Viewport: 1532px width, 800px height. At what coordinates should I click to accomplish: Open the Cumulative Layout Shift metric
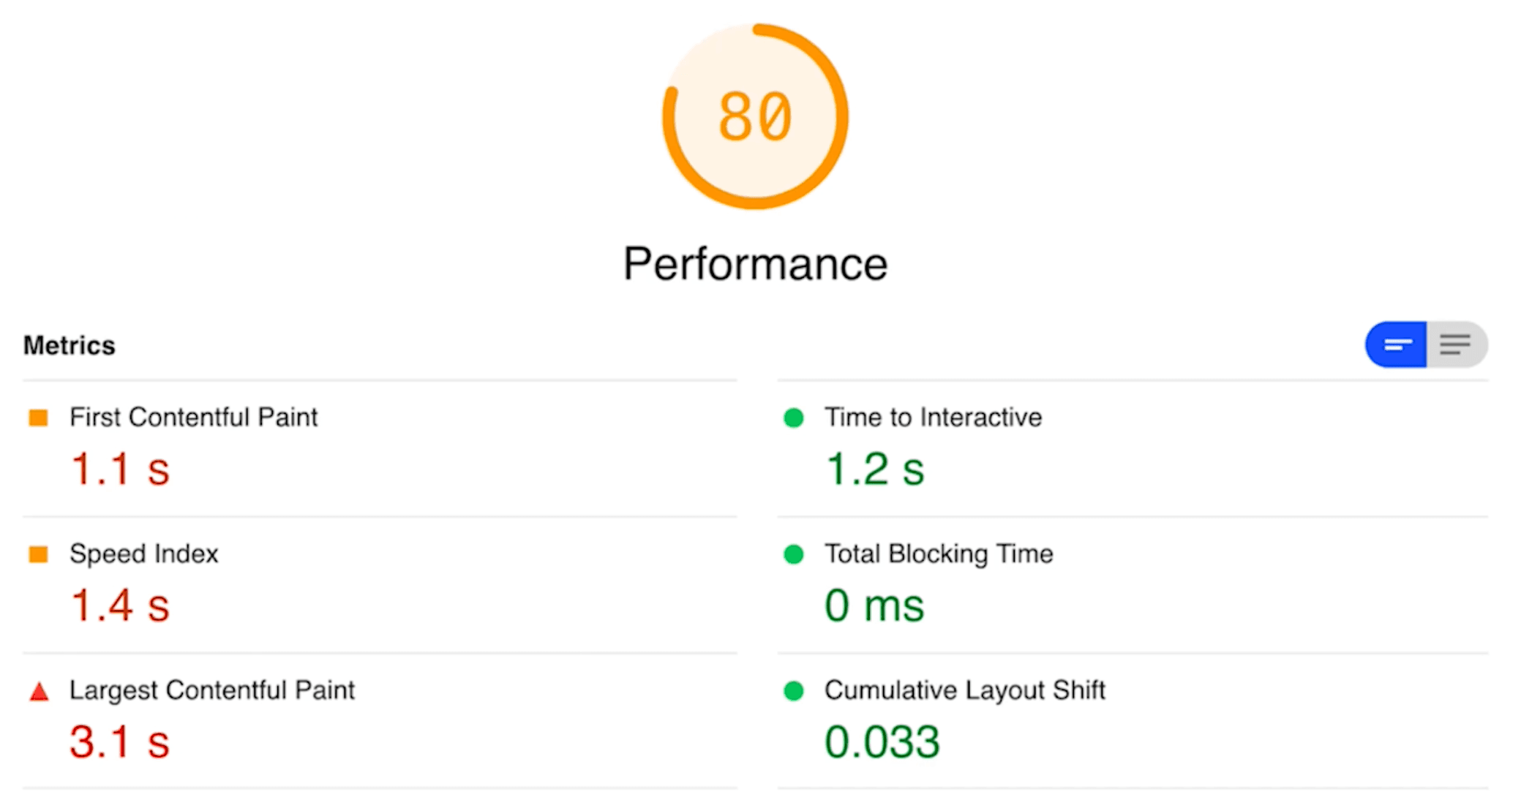point(964,690)
